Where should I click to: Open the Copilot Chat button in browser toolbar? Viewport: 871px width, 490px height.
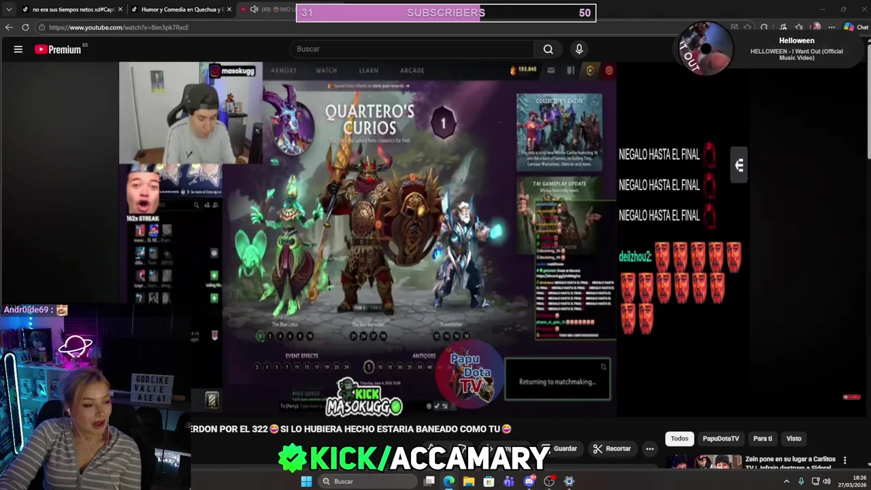point(856,27)
